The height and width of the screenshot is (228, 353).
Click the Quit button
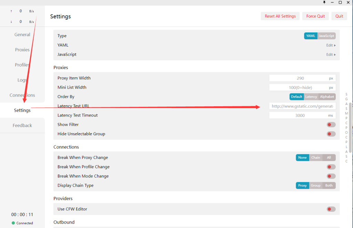[339, 16]
